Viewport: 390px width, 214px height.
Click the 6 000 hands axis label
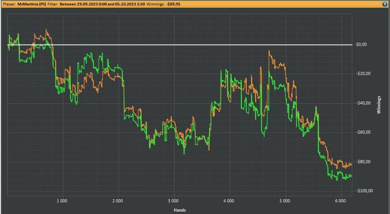(x=340, y=201)
